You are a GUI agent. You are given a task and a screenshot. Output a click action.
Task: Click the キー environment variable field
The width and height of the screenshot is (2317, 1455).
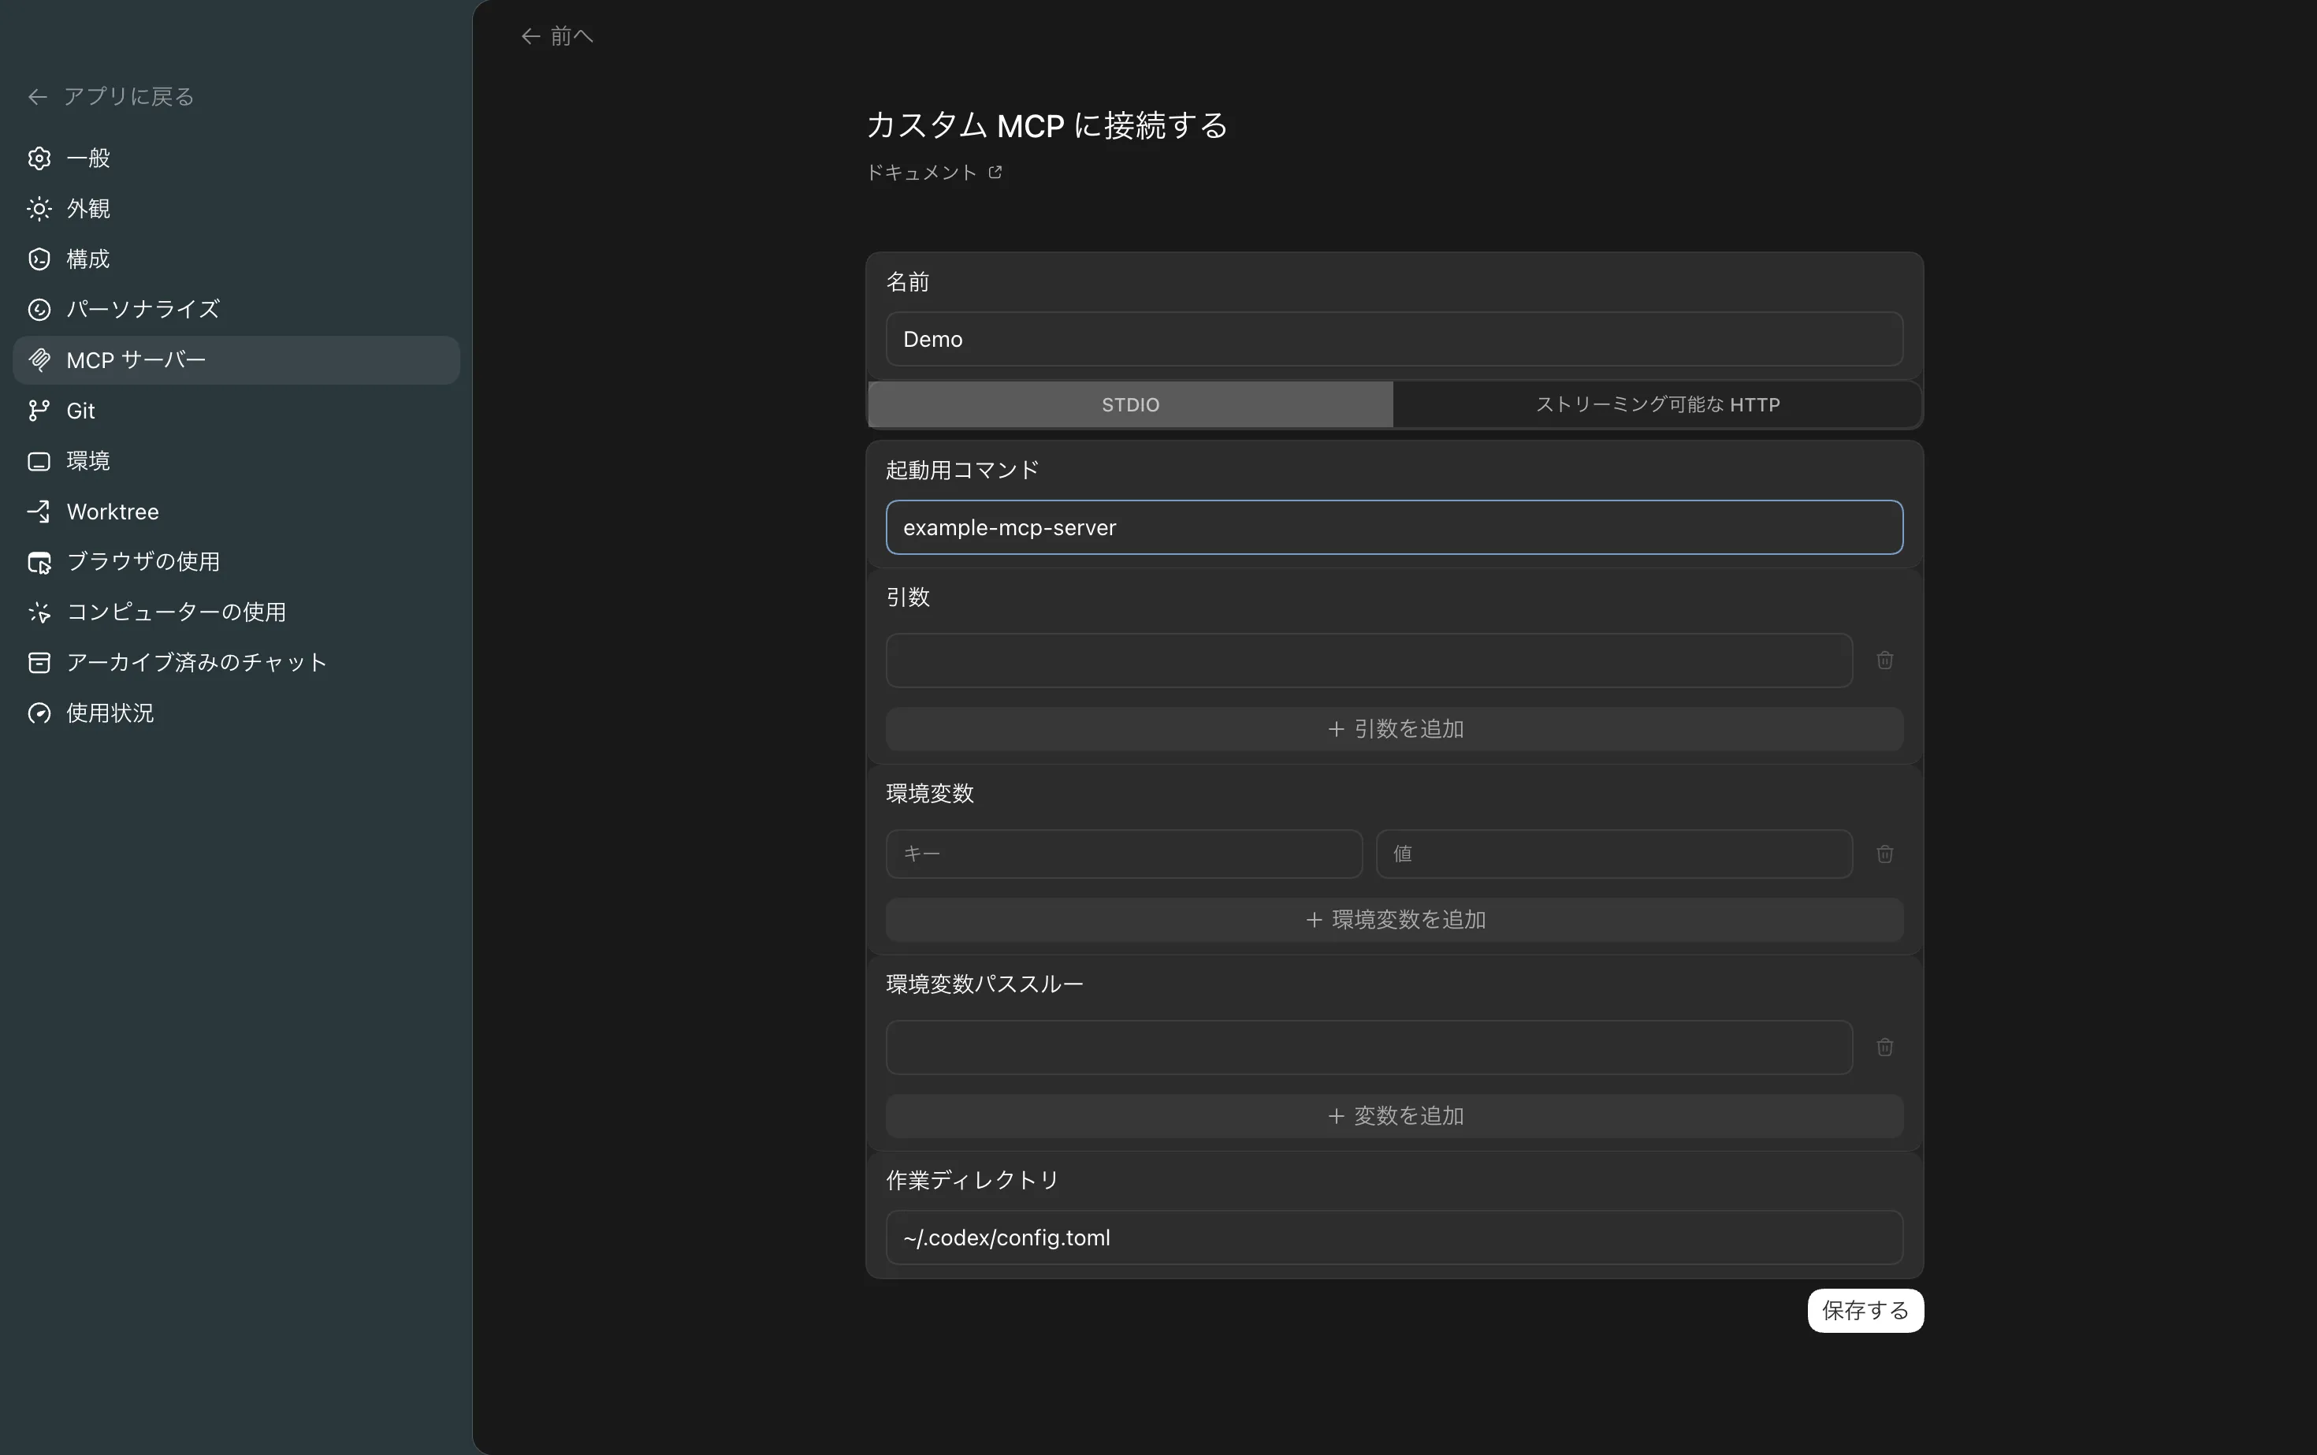click(x=1124, y=854)
